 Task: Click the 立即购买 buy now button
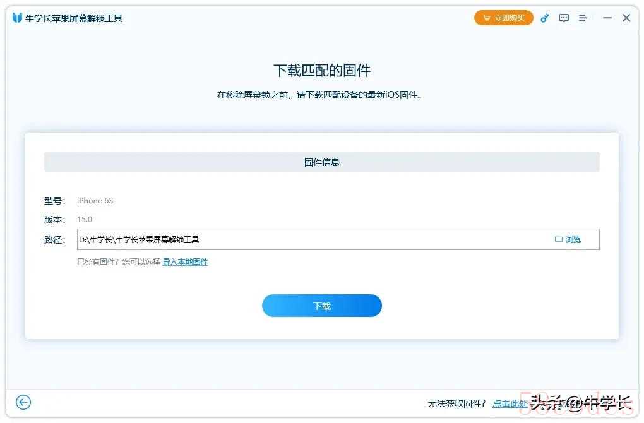point(504,18)
